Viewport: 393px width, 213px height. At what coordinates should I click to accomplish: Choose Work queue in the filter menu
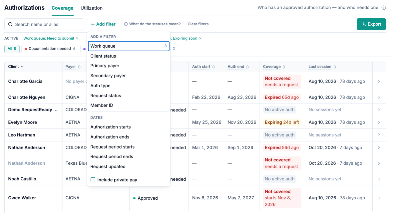129,46
